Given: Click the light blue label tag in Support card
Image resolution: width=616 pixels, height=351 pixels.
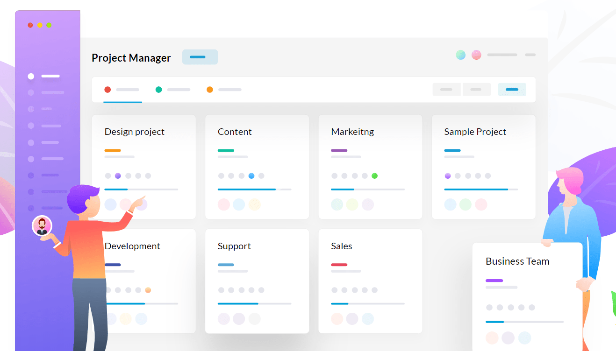Looking at the screenshot, I should (x=226, y=265).
